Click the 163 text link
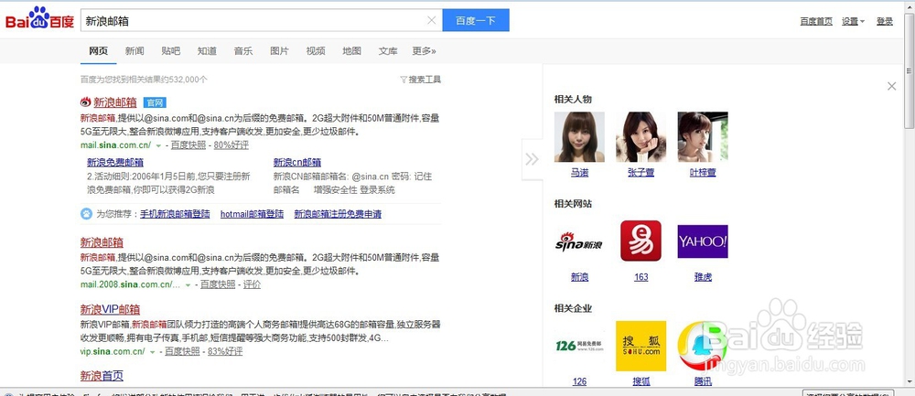 (x=640, y=277)
